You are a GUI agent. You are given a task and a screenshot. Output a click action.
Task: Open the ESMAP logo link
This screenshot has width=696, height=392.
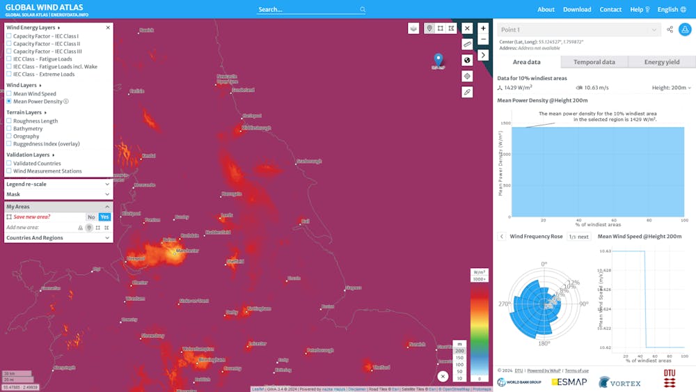[x=569, y=382]
